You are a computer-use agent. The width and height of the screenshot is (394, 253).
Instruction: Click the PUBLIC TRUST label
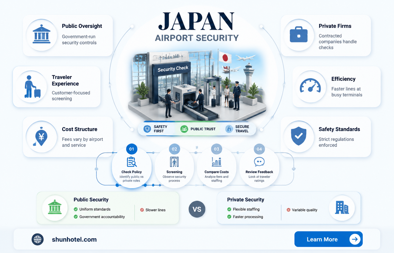click(x=203, y=129)
